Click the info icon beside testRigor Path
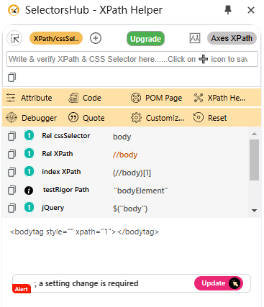Image resolution: width=264 pixels, height=307 pixels. coord(29,191)
